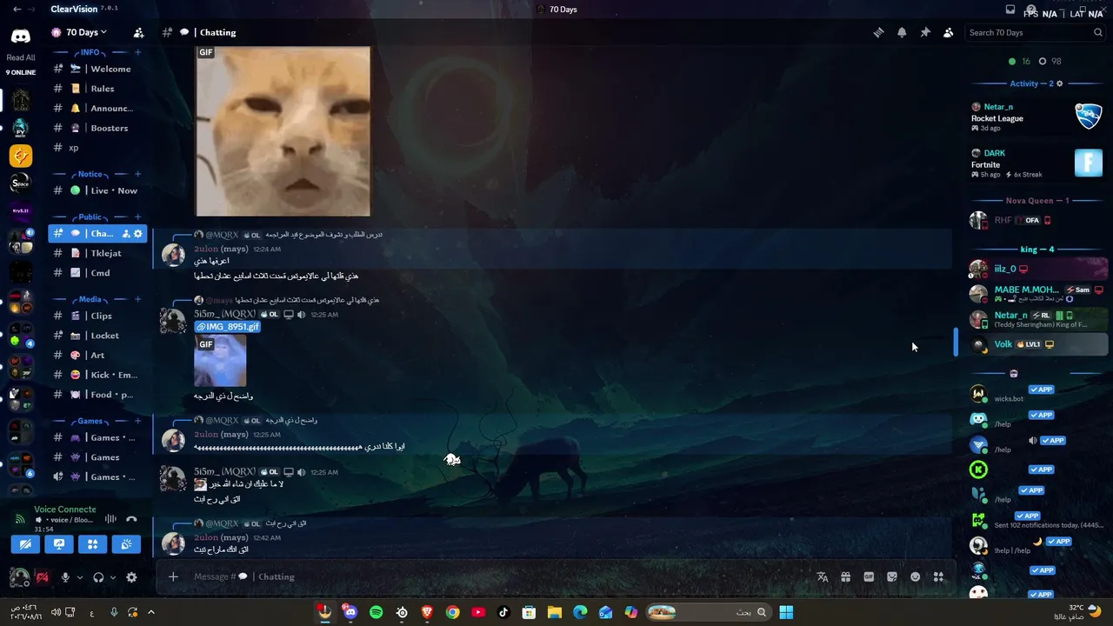Viewport: 1113px width, 626px height.
Task: Click the search magnifier icon
Action: [1098, 32]
